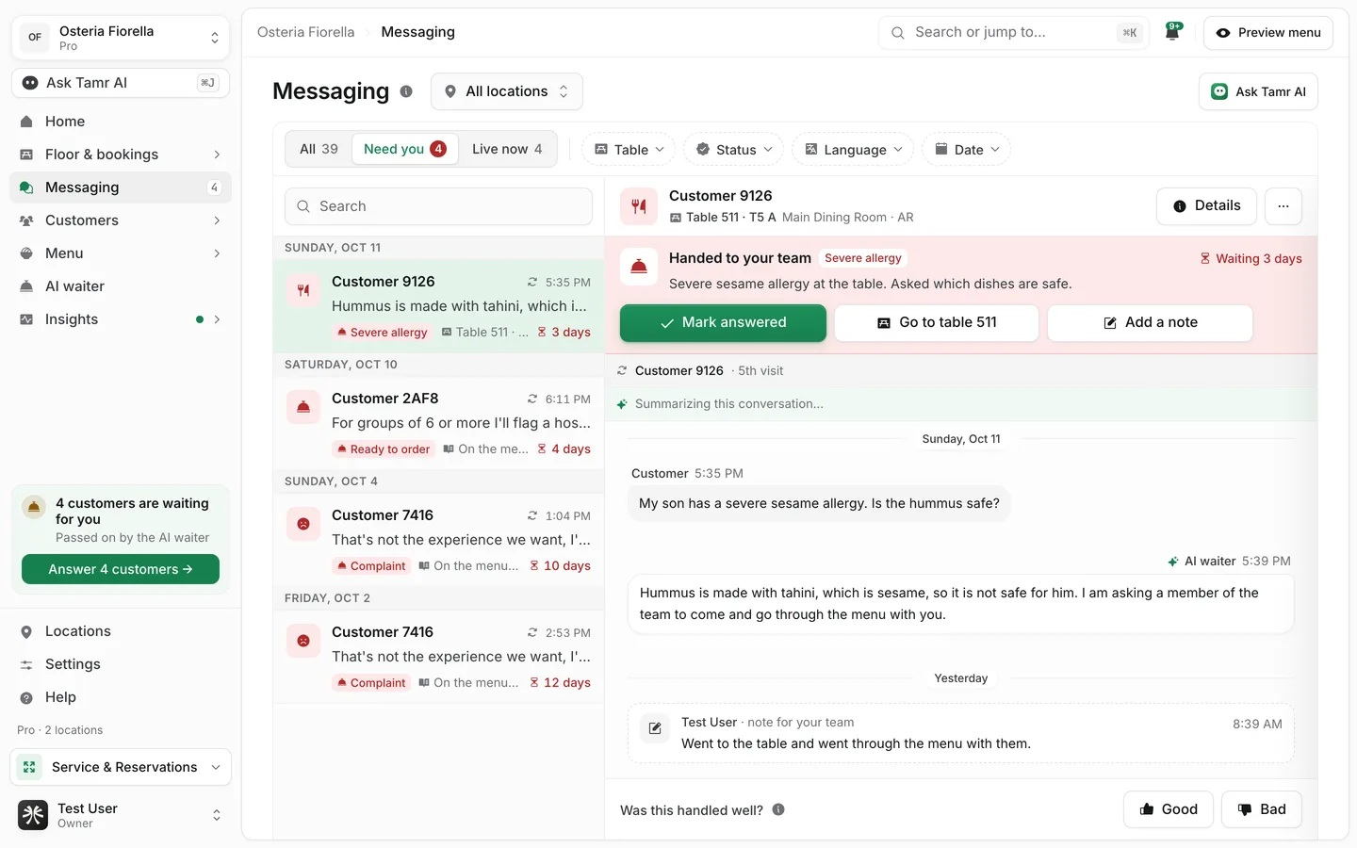Click the conversation Search field
Viewport: 1357px width, 848px height.
439,206
